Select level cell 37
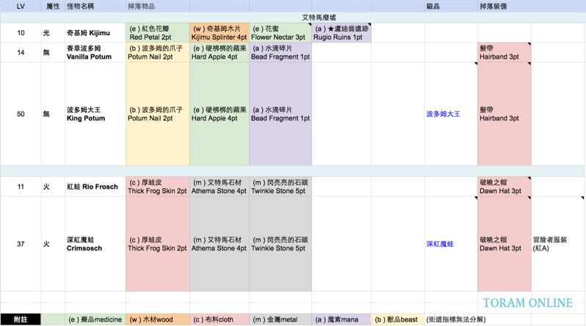Screen dimensions: 586x326 pyautogui.click(x=21, y=244)
